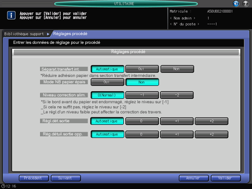Set Rég.détuil.sortie opp. to 0
The width and height of the screenshot is (252, 189).
pyautogui.click(x=142, y=134)
